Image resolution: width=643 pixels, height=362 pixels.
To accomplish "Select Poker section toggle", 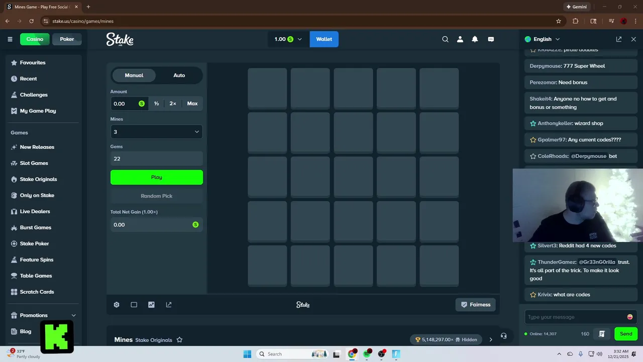I will pos(67,39).
